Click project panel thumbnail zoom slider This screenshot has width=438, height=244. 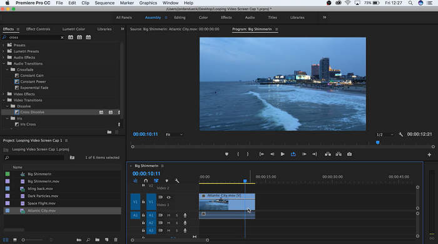(33, 240)
